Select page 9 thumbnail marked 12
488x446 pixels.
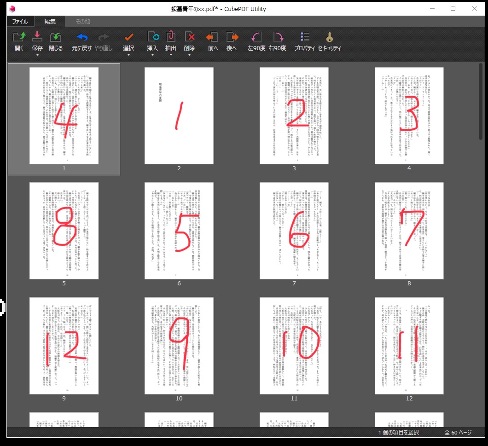[64, 346]
